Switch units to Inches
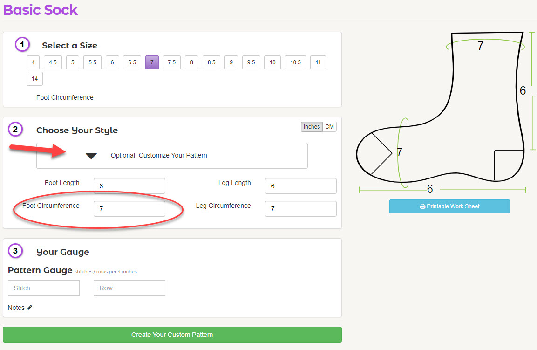Viewport: 537px width, 350px height. pyautogui.click(x=312, y=126)
